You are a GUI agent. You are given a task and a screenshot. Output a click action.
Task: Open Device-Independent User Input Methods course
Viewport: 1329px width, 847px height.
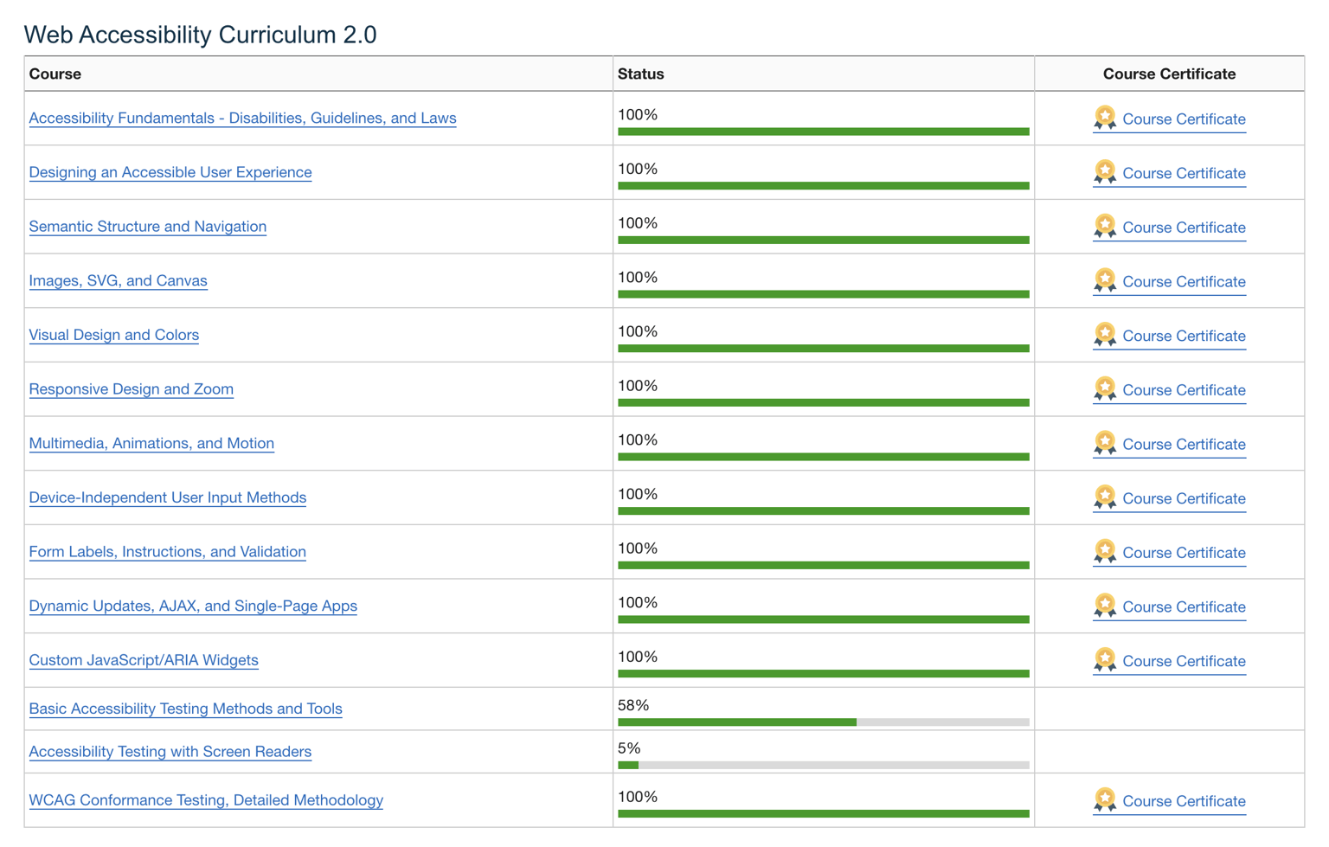pos(168,497)
